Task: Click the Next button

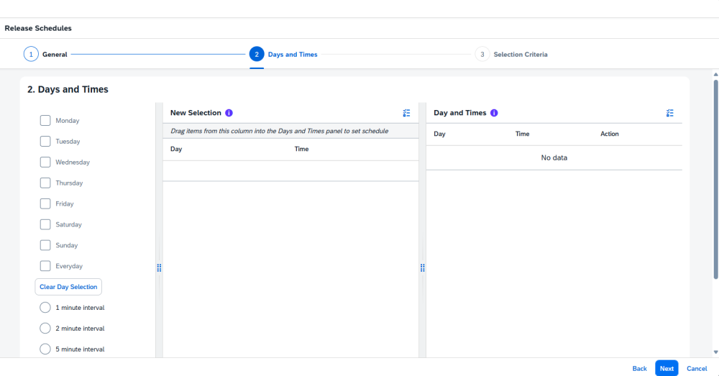Action: 667,368
